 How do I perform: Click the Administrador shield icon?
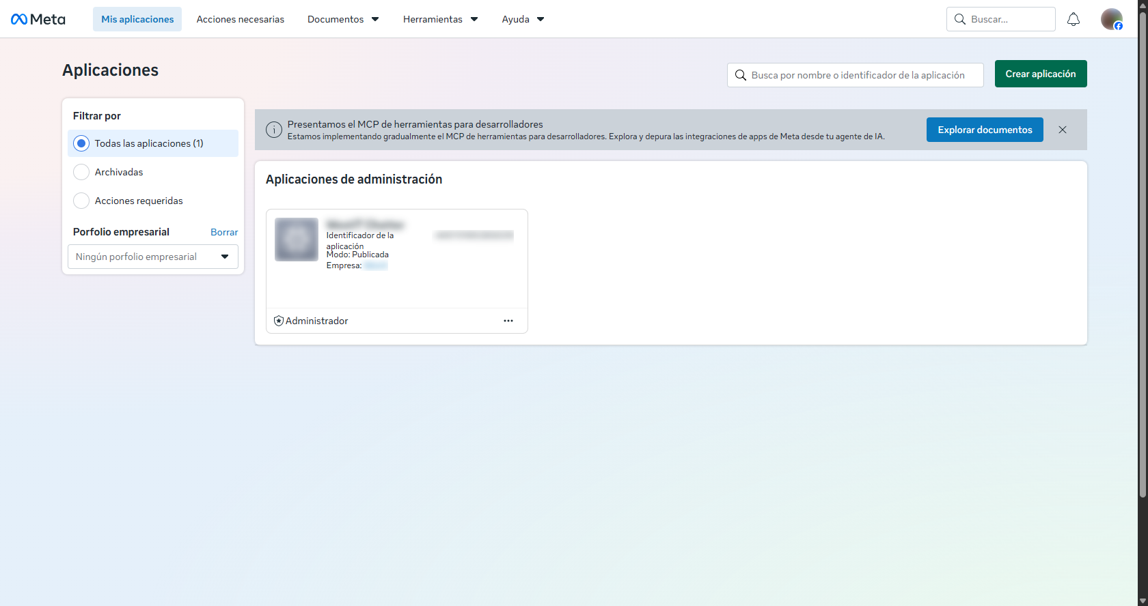point(279,321)
